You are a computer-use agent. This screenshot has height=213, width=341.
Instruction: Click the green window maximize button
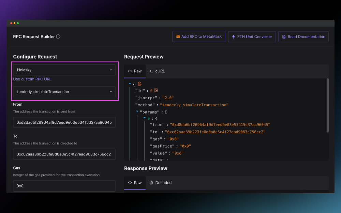click(x=18, y=23)
